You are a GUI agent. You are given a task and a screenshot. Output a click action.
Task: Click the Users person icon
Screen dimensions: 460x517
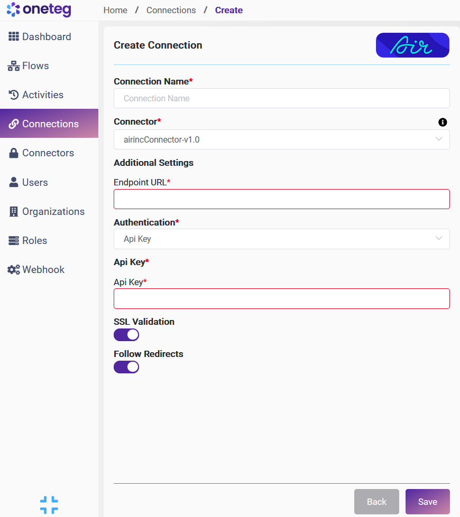(14, 182)
